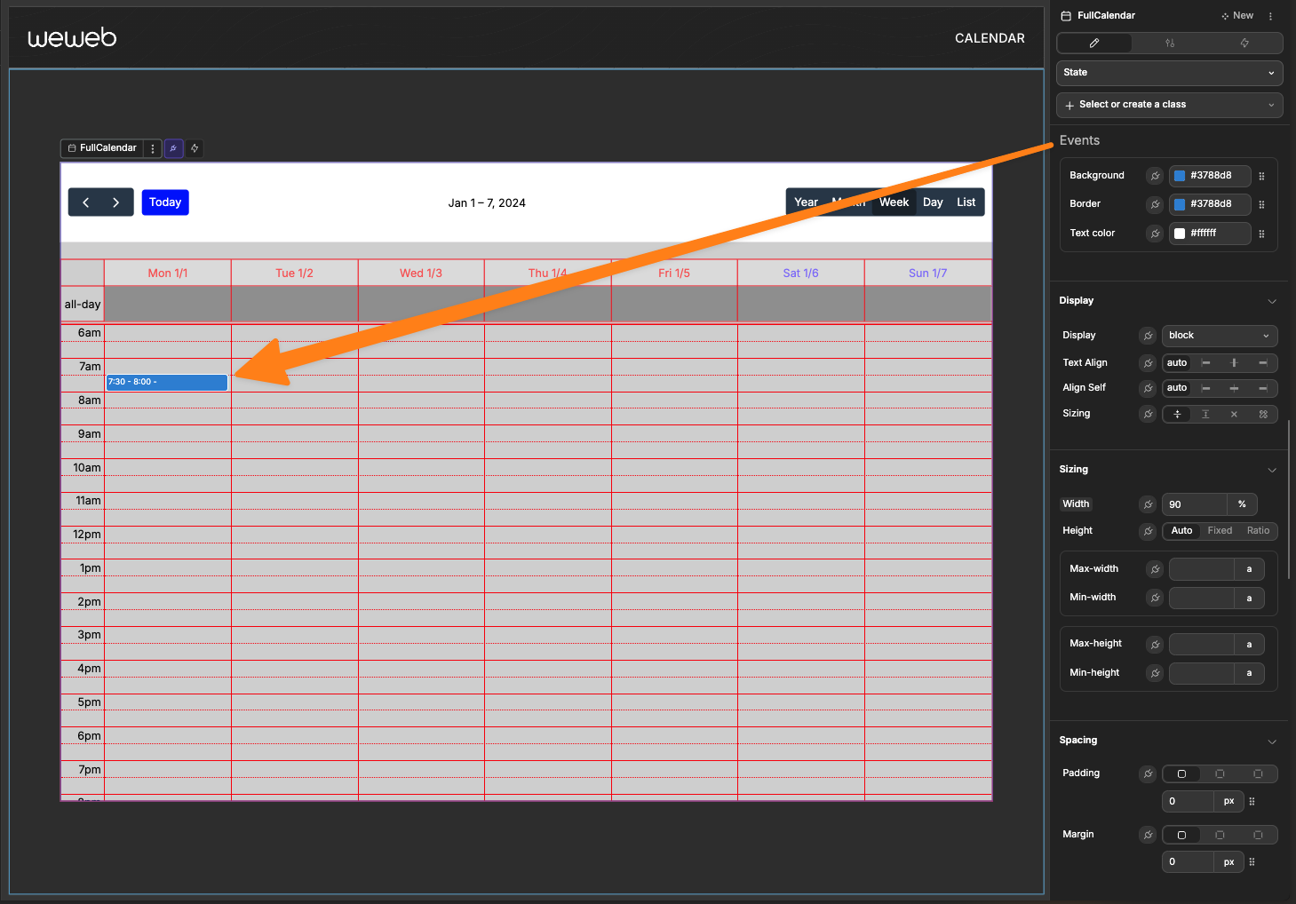Open the Display block dropdown

(1219, 336)
